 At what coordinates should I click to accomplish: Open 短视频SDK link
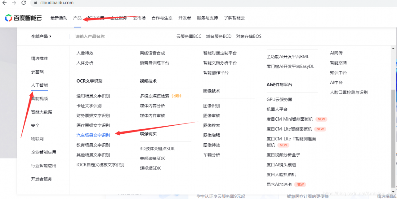point(150,168)
